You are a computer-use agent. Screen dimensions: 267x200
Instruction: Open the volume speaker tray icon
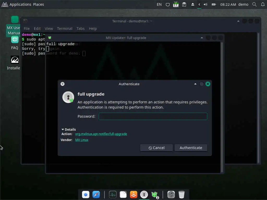click(205, 4)
